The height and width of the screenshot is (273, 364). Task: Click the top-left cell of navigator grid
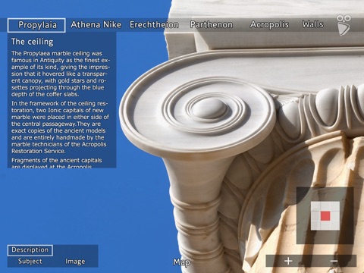click(x=315, y=206)
